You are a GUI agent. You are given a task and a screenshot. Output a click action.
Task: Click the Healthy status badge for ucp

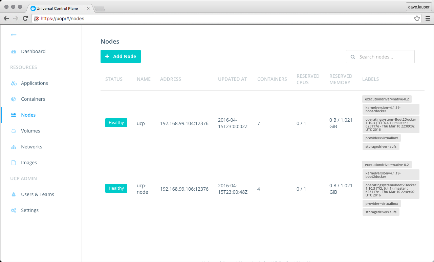tap(116, 123)
